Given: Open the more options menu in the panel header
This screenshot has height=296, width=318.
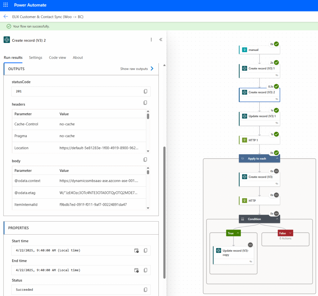Looking at the screenshot, I should pos(151,40).
